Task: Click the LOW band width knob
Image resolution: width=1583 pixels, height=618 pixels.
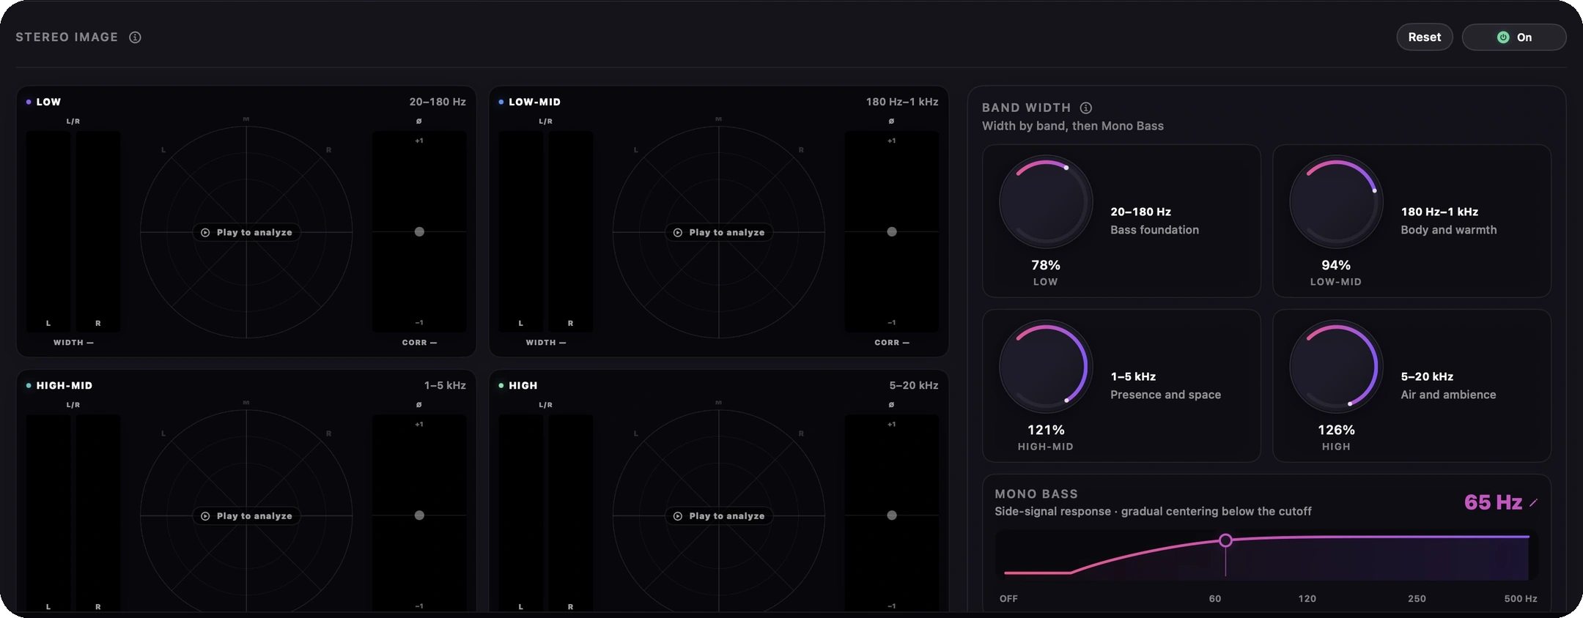Action: (1046, 201)
